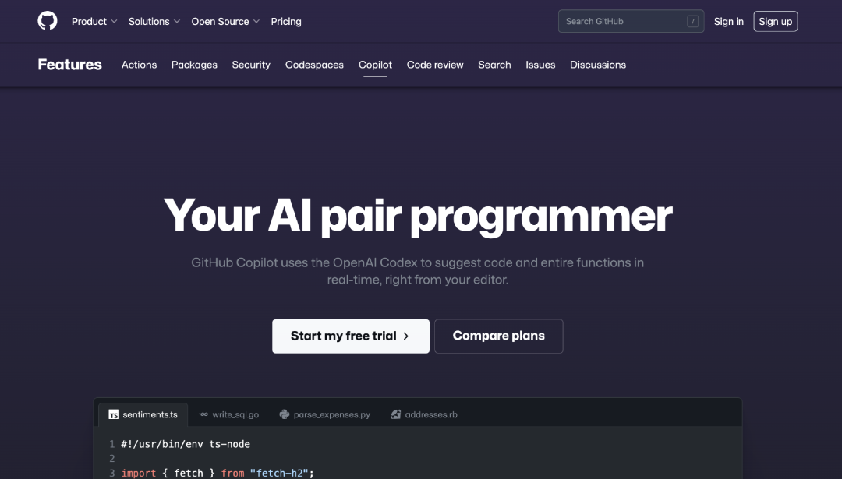Image resolution: width=842 pixels, height=479 pixels.
Task: Select the Copilot feature nav item
Action: point(375,65)
